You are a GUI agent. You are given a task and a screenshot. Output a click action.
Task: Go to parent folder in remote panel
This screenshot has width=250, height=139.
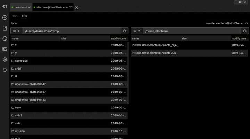click(139, 31)
